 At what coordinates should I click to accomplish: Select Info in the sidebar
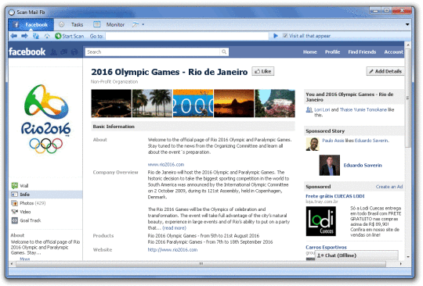coord(45,195)
